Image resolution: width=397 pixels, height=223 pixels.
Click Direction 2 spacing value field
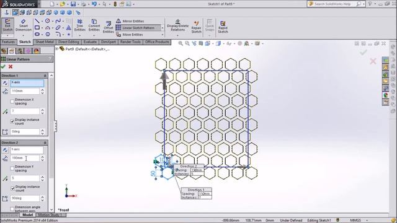(x=25, y=158)
